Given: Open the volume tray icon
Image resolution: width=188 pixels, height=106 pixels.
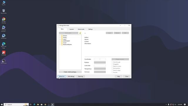Looking at the screenshot, I should [176, 105].
